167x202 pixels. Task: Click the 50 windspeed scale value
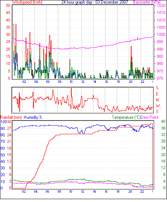coord(8,5)
